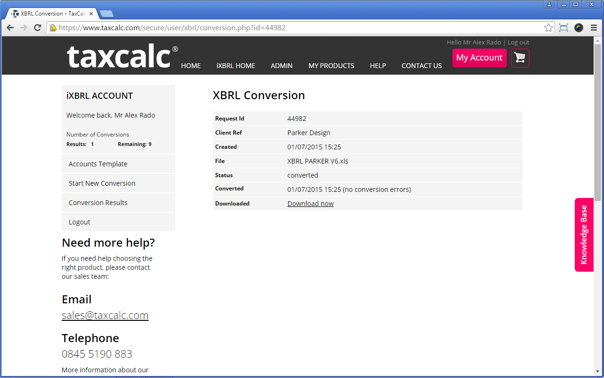Image resolution: width=604 pixels, height=378 pixels.
Task: Click the Client Ref value Parker Design
Action: (309, 133)
